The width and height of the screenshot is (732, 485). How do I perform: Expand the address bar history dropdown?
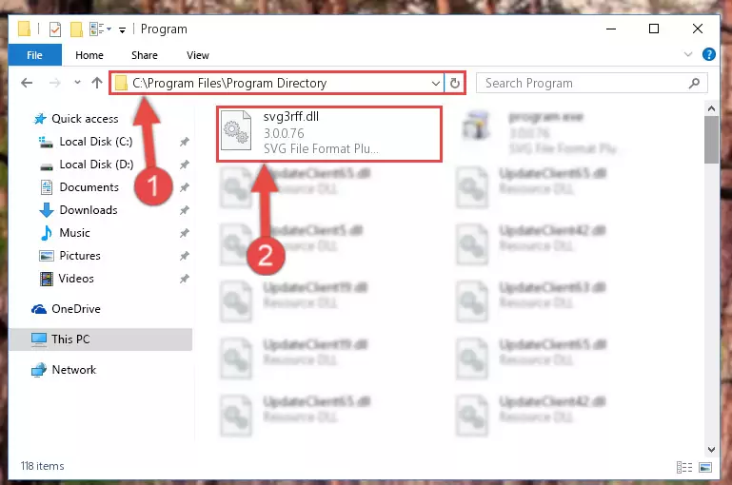436,84
